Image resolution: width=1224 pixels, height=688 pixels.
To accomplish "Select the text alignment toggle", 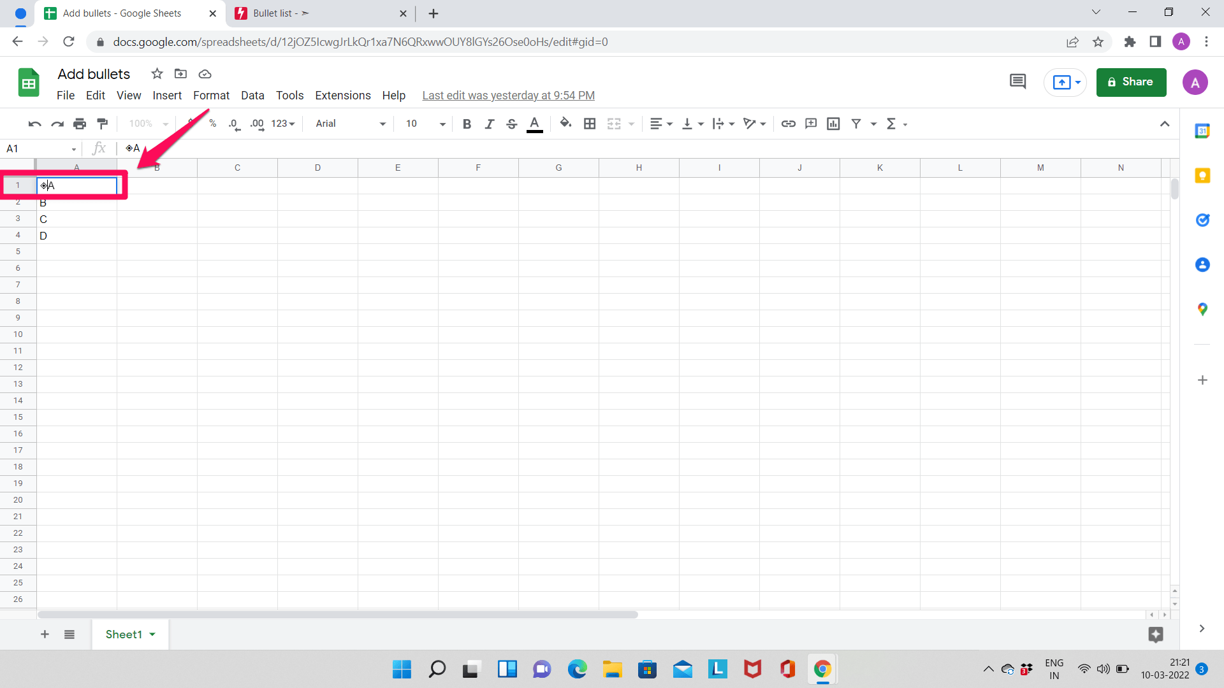I will (659, 124).
